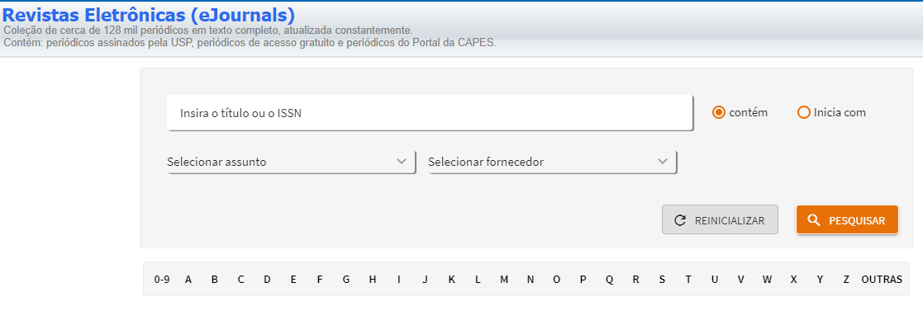Click the PESQUISAR button
The height and width of the screenshot is (311, 923).
[847, 220]
